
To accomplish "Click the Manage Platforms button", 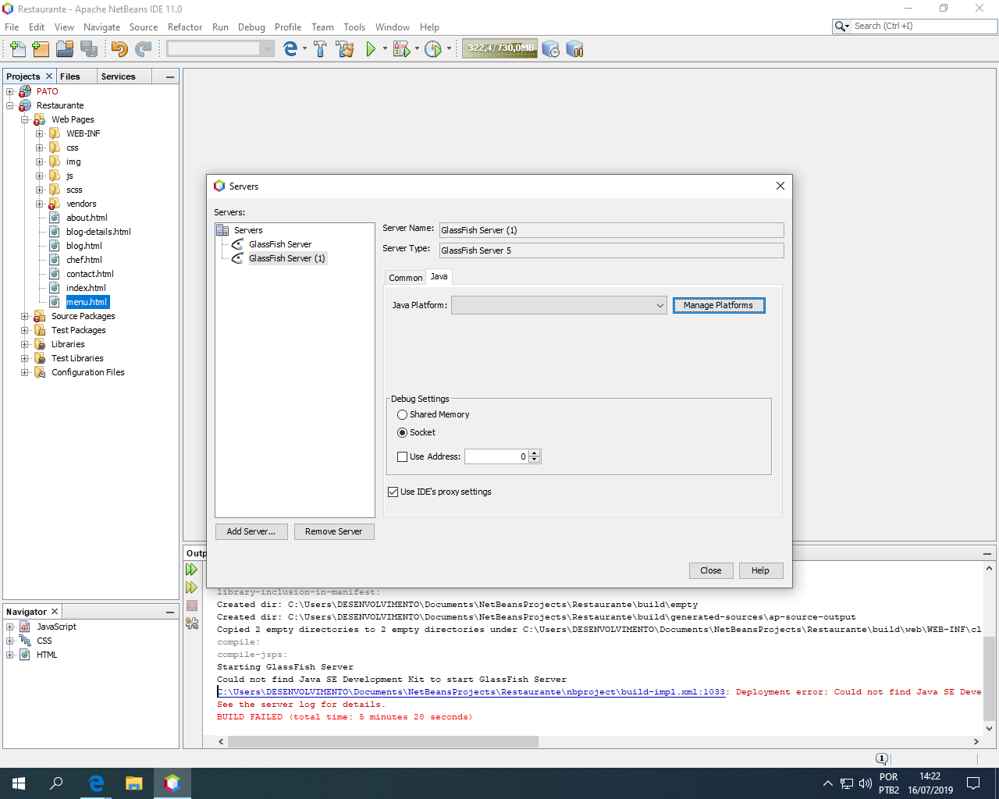I will (719, 306).
